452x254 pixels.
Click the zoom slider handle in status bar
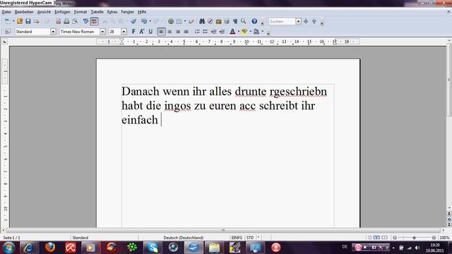coord(414,238)
